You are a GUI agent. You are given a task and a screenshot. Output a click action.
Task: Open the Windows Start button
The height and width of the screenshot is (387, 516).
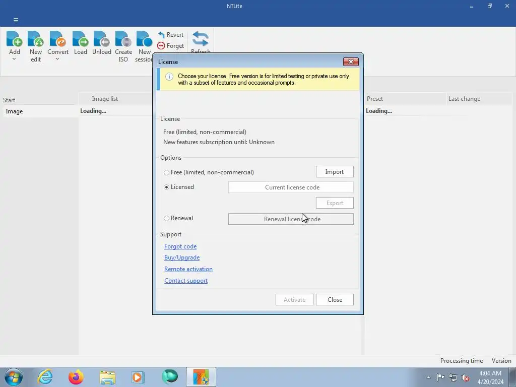(x=14, y=377)
